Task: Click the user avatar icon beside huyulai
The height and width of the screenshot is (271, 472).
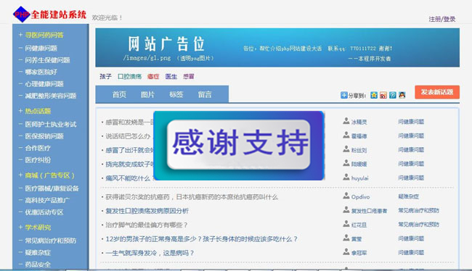Action: tap(346, 178)
